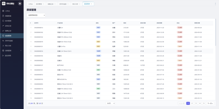The width and height of the screenshot is (219, 109).
Task: Click the vertical more-options dots at top right
Action: pyautogui.click(x=215, y=4)
